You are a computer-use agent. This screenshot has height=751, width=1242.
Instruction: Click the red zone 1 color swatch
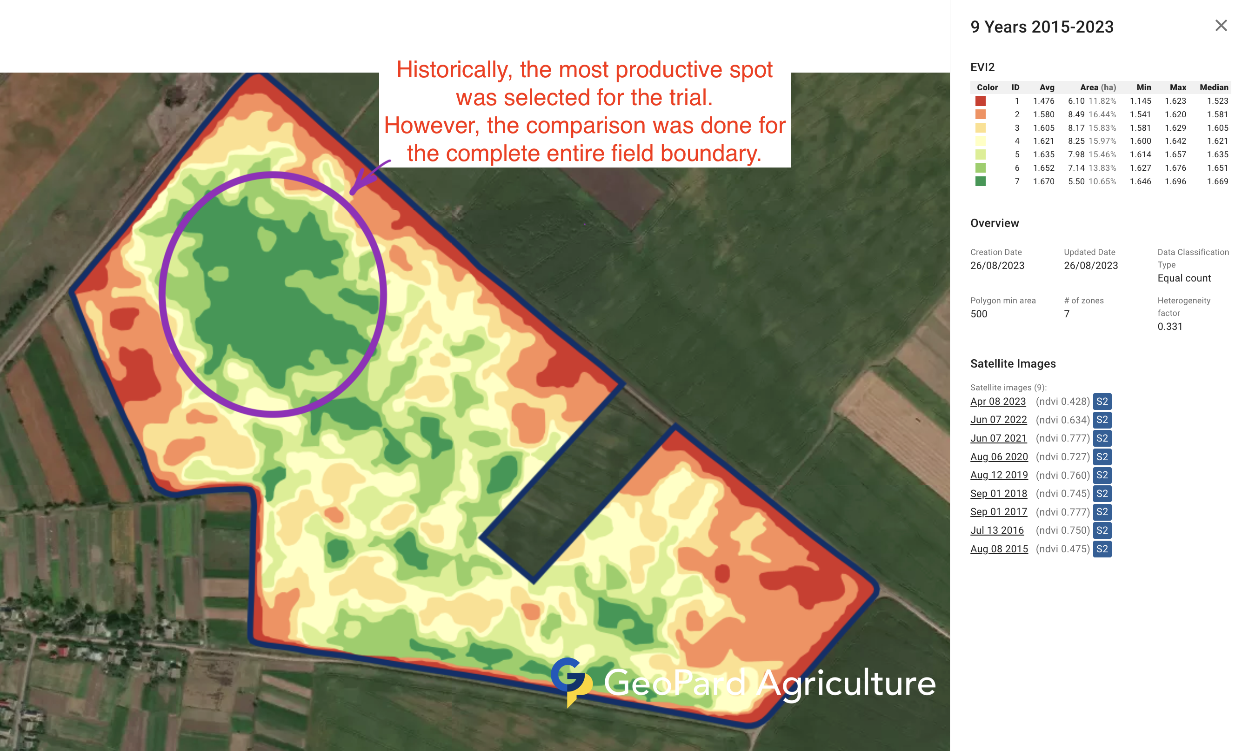980,101
